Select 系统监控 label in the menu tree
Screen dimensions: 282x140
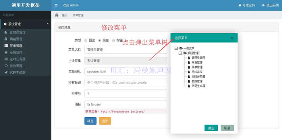tap(197, 72)
